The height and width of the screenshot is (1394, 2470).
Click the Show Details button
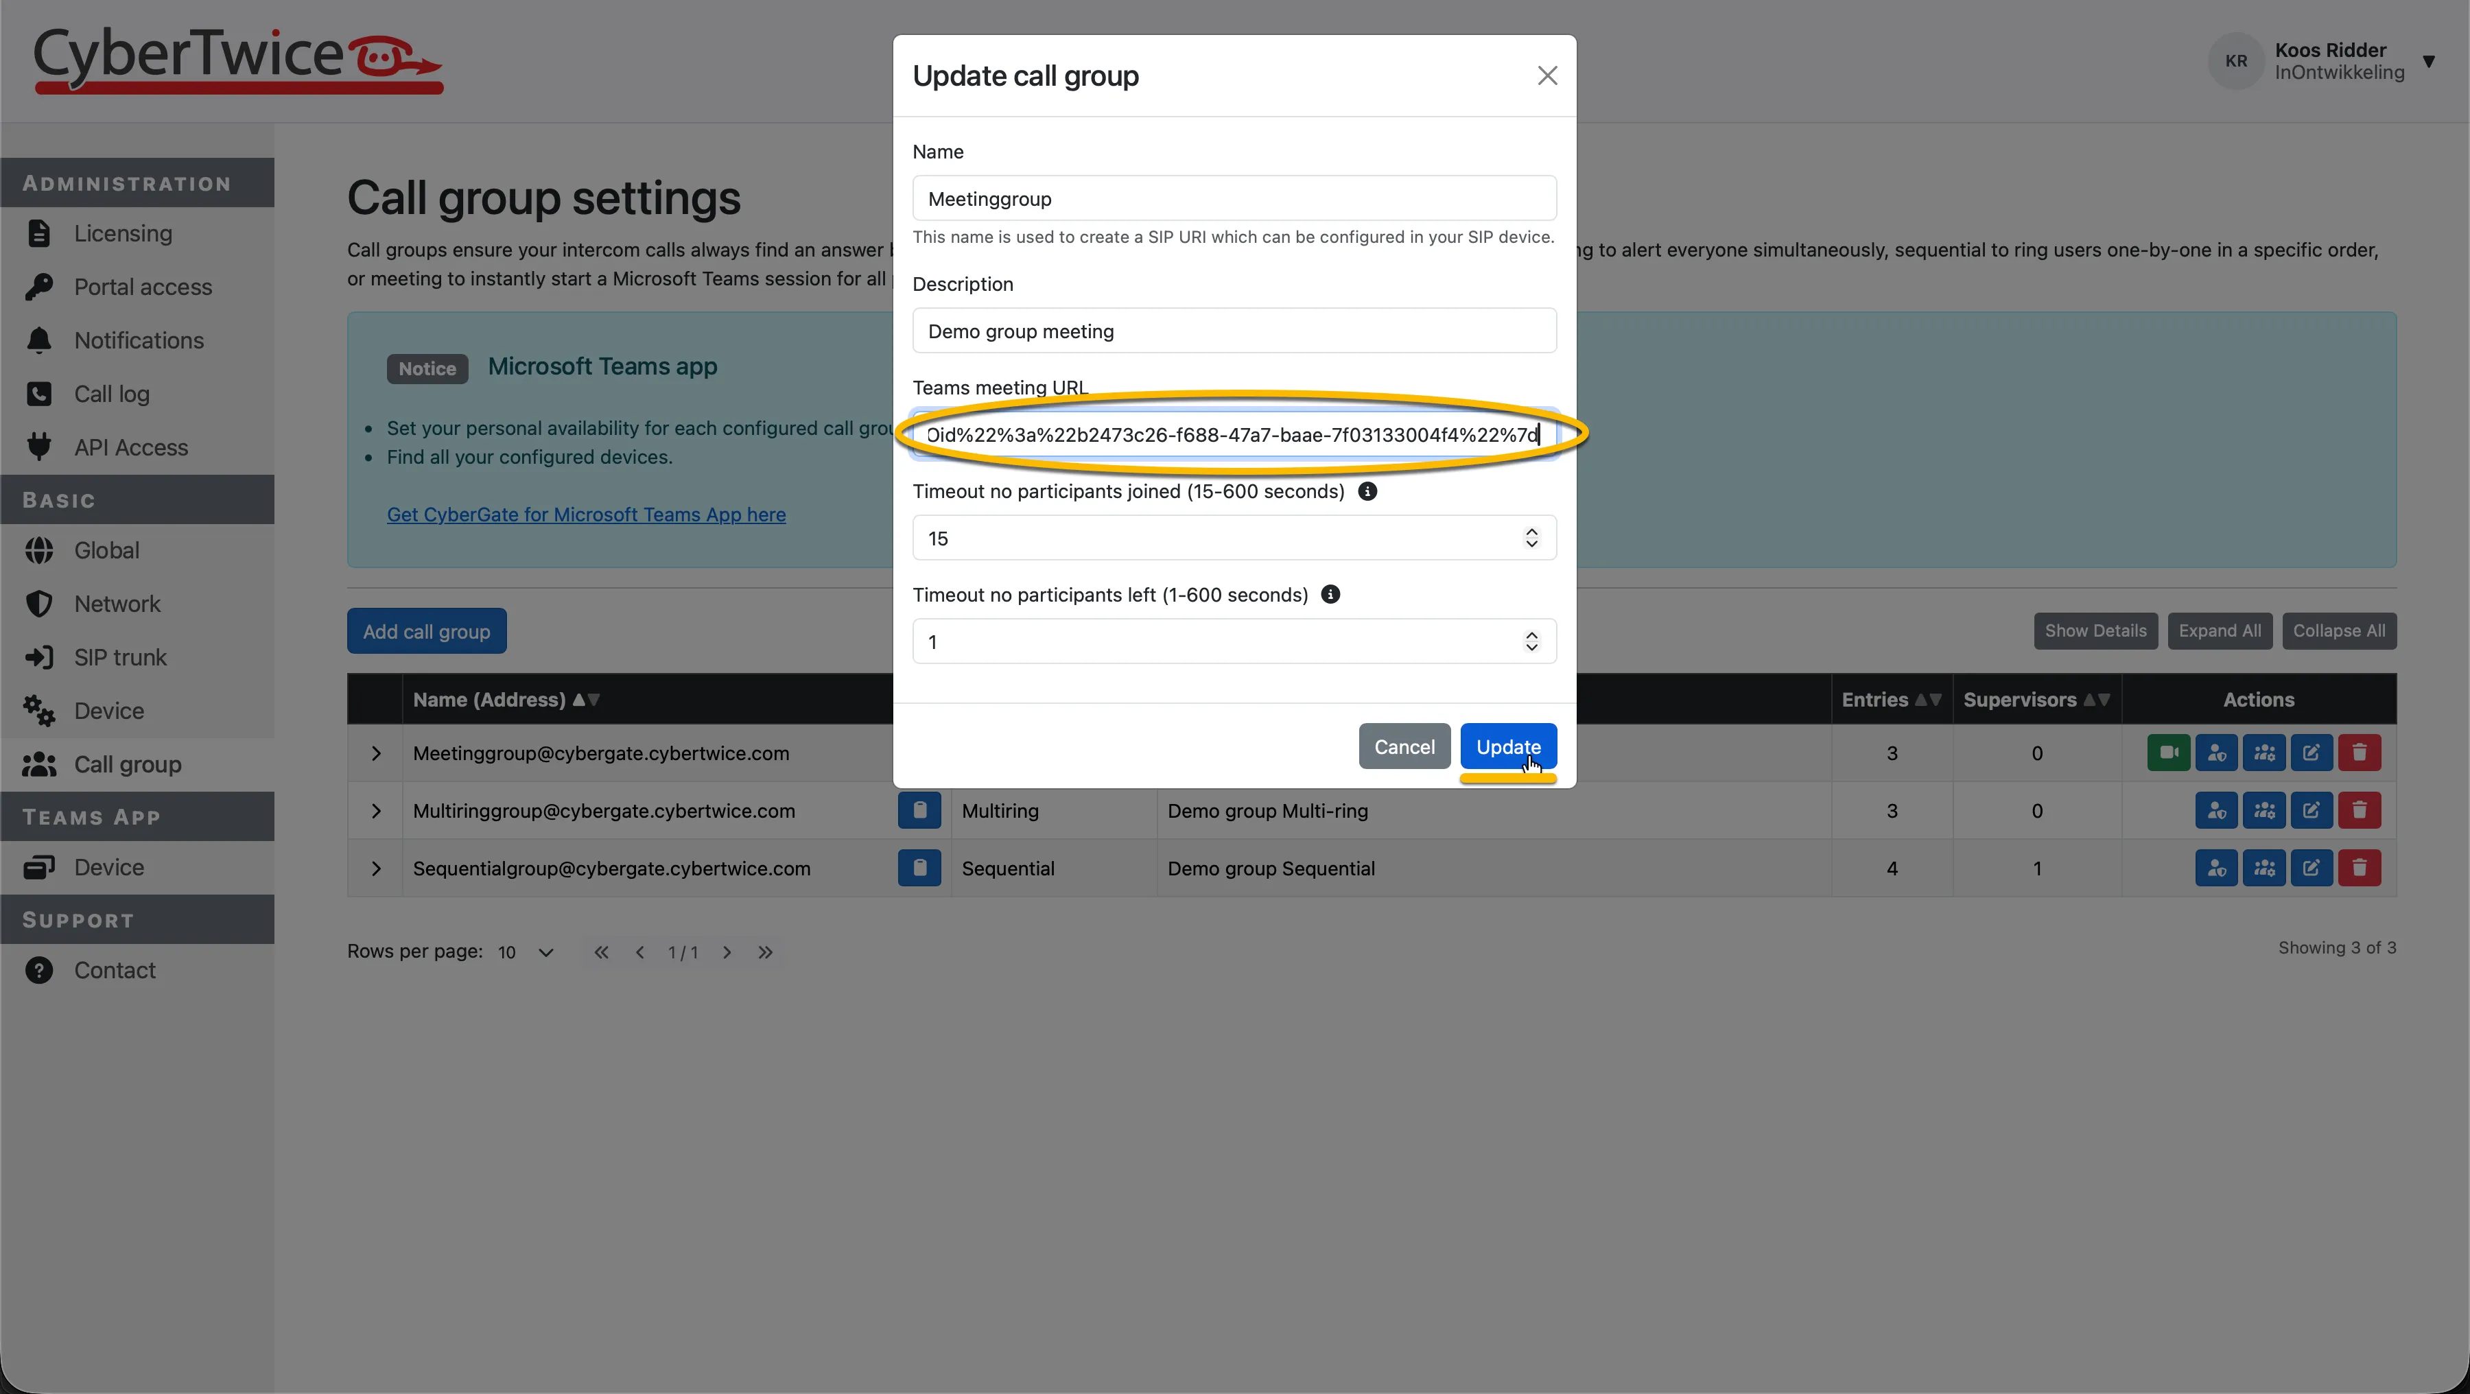point(2095,631)
